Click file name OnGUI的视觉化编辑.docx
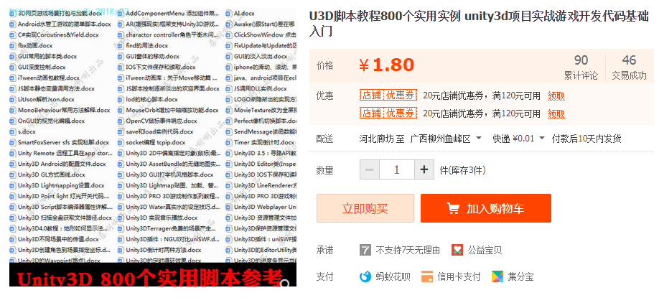Screen dimensions: 659x303 pyautogui.click(x=51, y=121)
